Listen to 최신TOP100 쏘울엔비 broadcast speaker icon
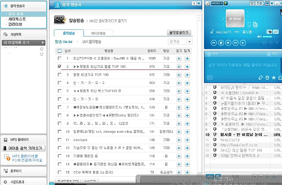 point(179,58)
